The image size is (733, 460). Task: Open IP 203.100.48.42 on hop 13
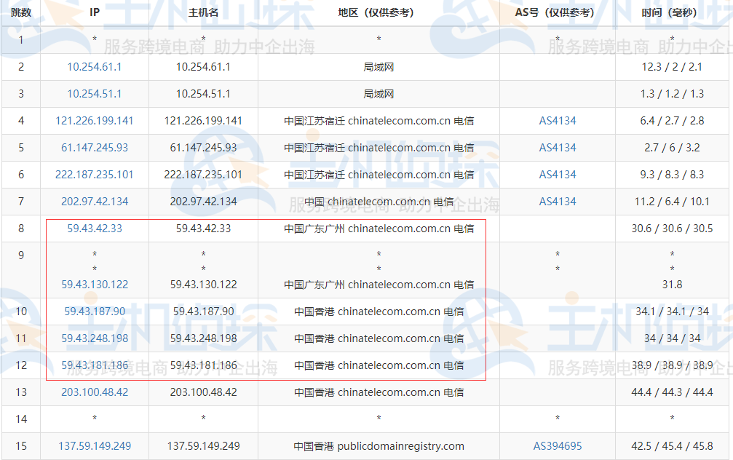[x=94, y=392]
